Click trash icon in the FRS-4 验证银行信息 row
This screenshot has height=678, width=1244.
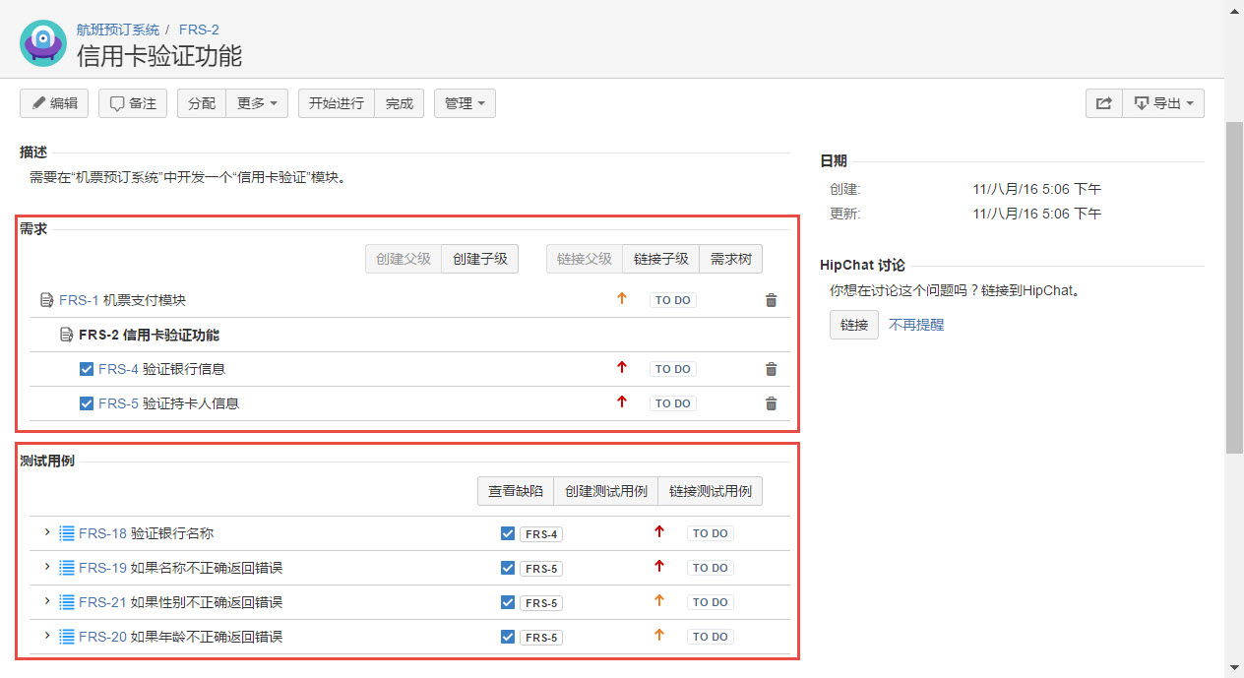[x=772, y=369]
